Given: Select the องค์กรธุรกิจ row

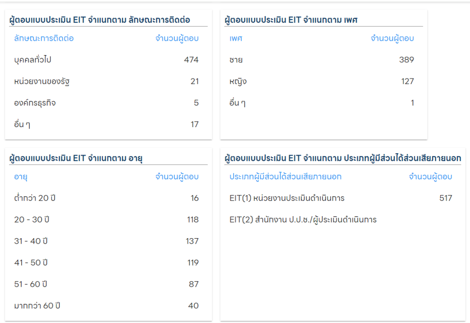Looking at the screenshot, I should pos(35,103).
